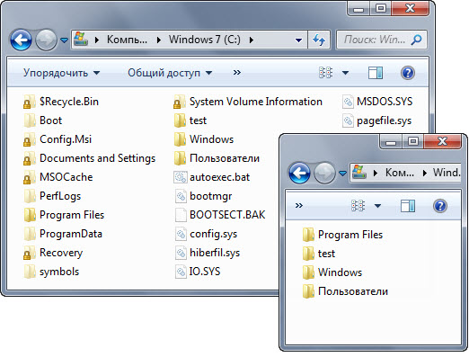The height and width of the screenshot is (357, 469).
Task: Select the $Recycle.Bin folder
Action: [61, 102]
